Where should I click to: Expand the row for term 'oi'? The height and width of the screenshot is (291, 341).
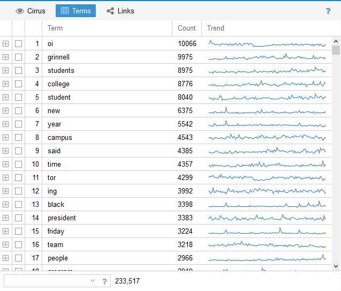coord(6,44)
